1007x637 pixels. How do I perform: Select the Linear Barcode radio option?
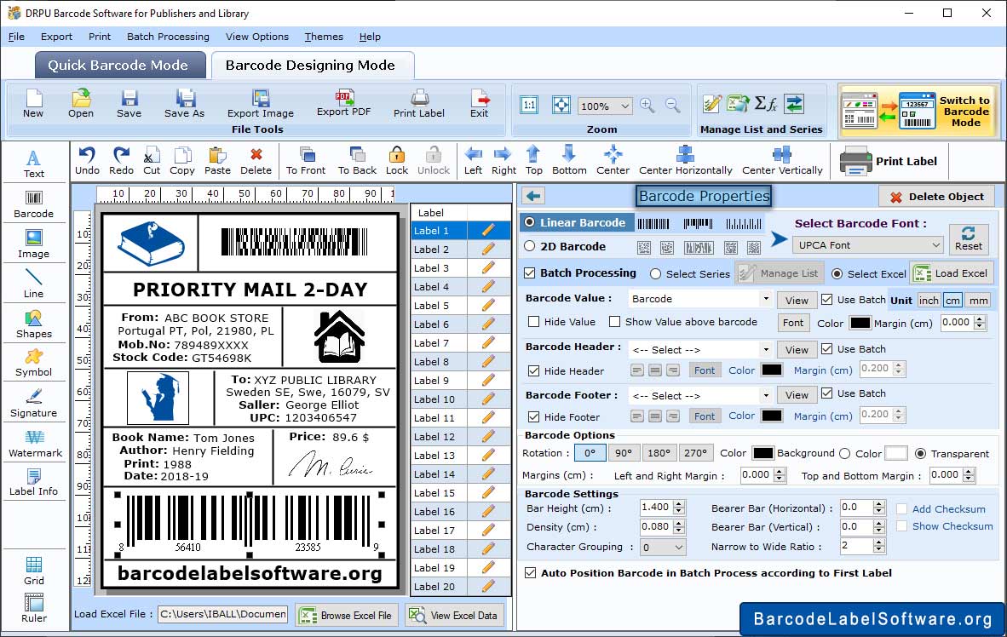click(x=530, y=222)
